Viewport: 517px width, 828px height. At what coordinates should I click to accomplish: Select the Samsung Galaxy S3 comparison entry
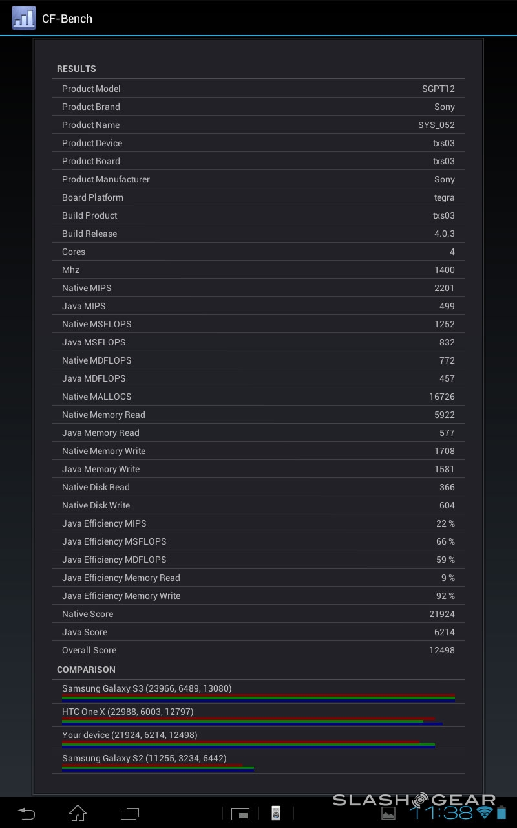[258, 692]
